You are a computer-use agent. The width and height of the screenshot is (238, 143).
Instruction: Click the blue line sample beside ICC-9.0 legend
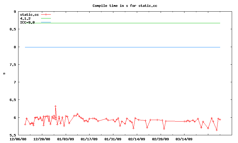click(46, 22)
